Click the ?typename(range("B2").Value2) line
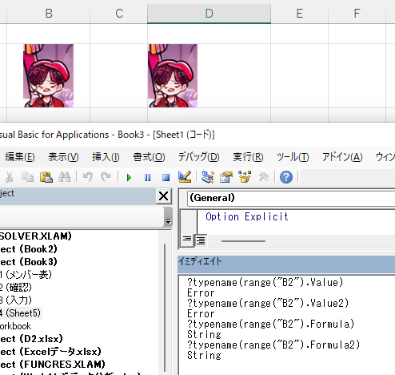The image size is (395, 375). click(x=268, y=303)
